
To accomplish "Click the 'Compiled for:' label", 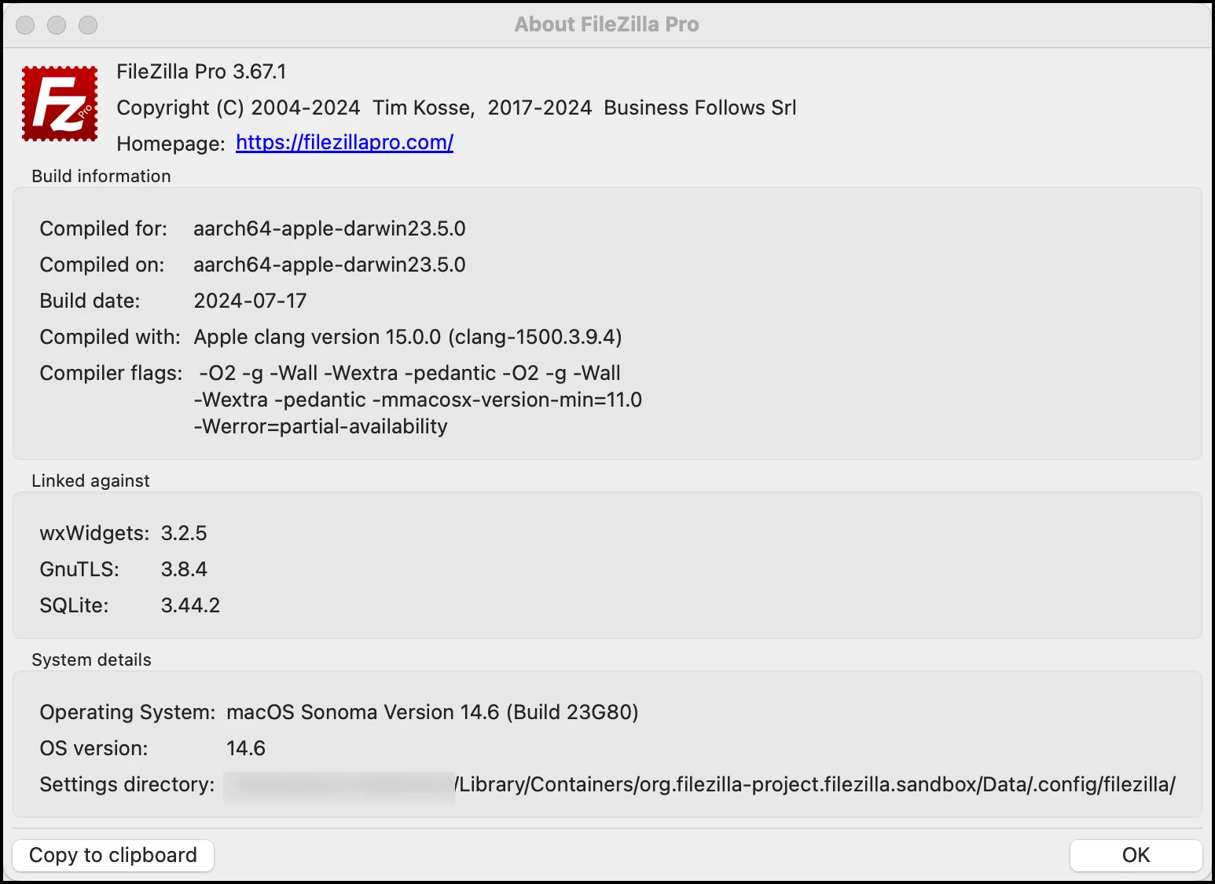I will click(103, 228).
